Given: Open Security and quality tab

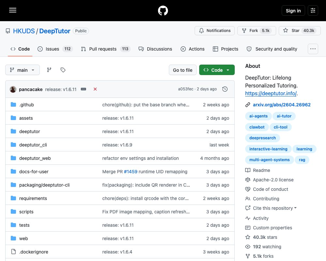Looking at the screenshot, I should coord(272,49).
